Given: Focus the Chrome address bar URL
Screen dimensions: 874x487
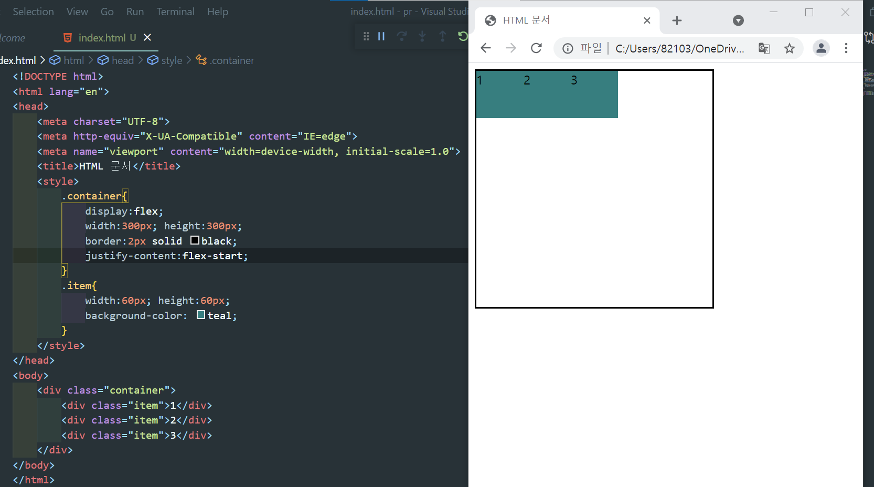Looking at the screenshot, I should pos(679,49).
